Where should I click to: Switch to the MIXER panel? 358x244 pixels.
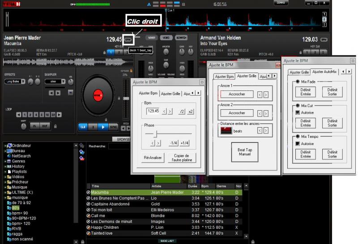pyautogui.click(x=152, y=38)
